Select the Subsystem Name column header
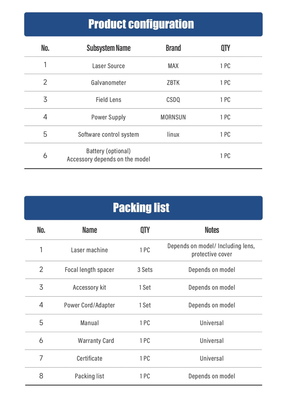The image size is (287, 404). 109,48
